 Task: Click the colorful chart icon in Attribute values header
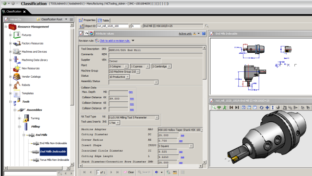92,34
